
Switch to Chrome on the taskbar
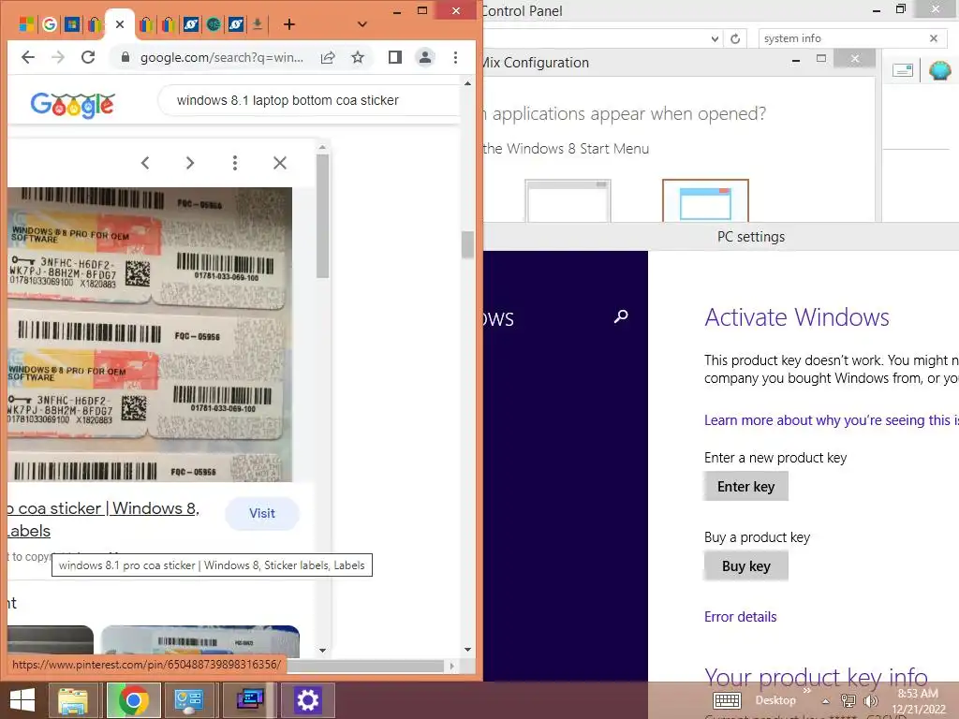(133, 700)
